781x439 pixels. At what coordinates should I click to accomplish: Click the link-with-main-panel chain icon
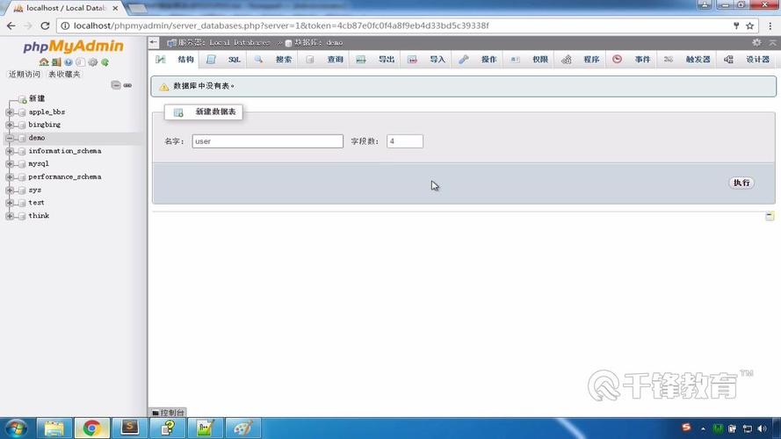pyautogui.click(x=127, y=85)
